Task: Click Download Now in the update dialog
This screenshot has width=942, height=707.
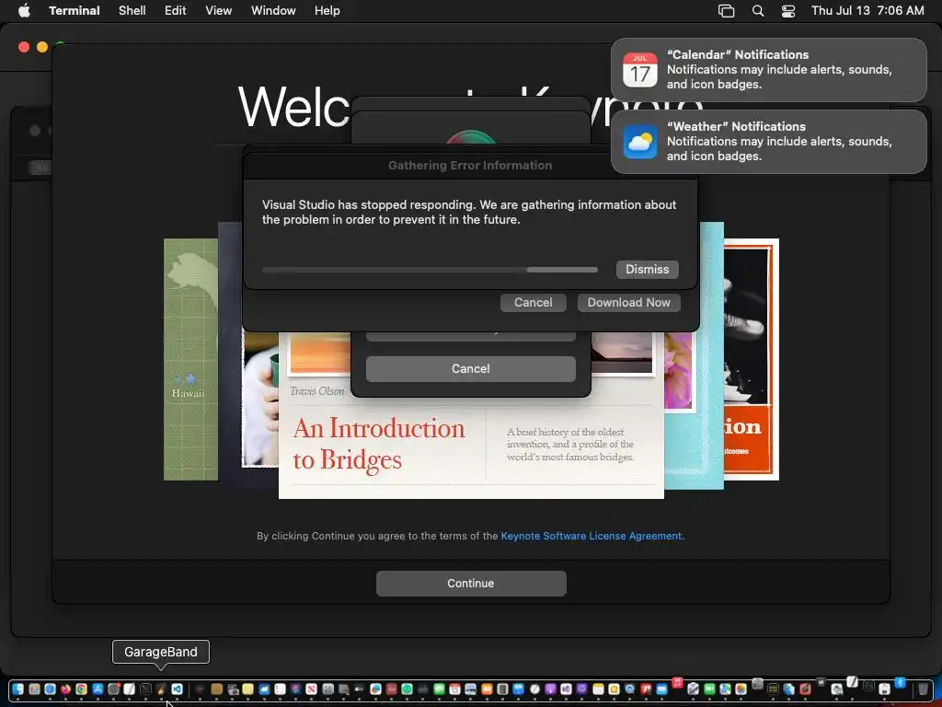Action: [628, 302]
